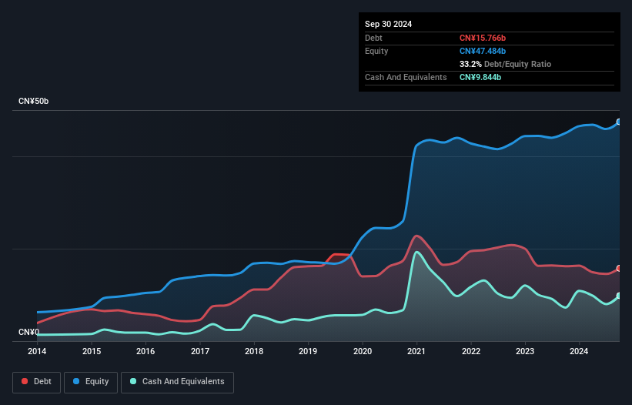
Task: Select the blue Equity endpoint marker
Action: (619, 122)
